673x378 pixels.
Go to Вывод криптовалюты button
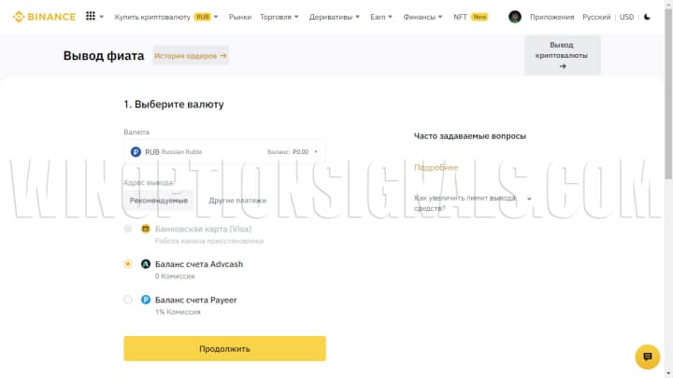click(x=563, y=55)
